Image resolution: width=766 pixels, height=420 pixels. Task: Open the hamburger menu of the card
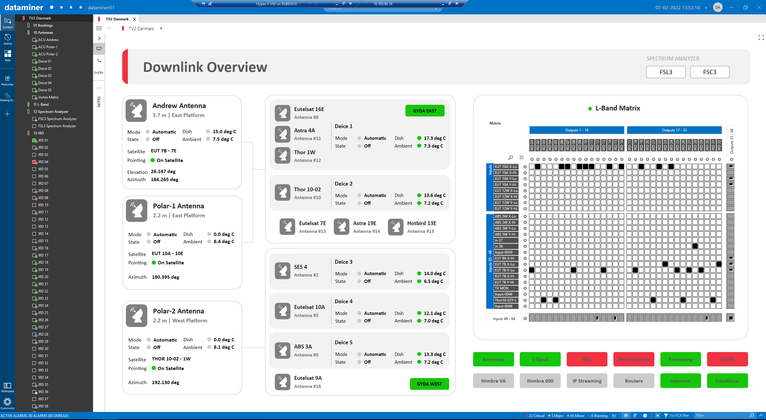pos(99,28)
